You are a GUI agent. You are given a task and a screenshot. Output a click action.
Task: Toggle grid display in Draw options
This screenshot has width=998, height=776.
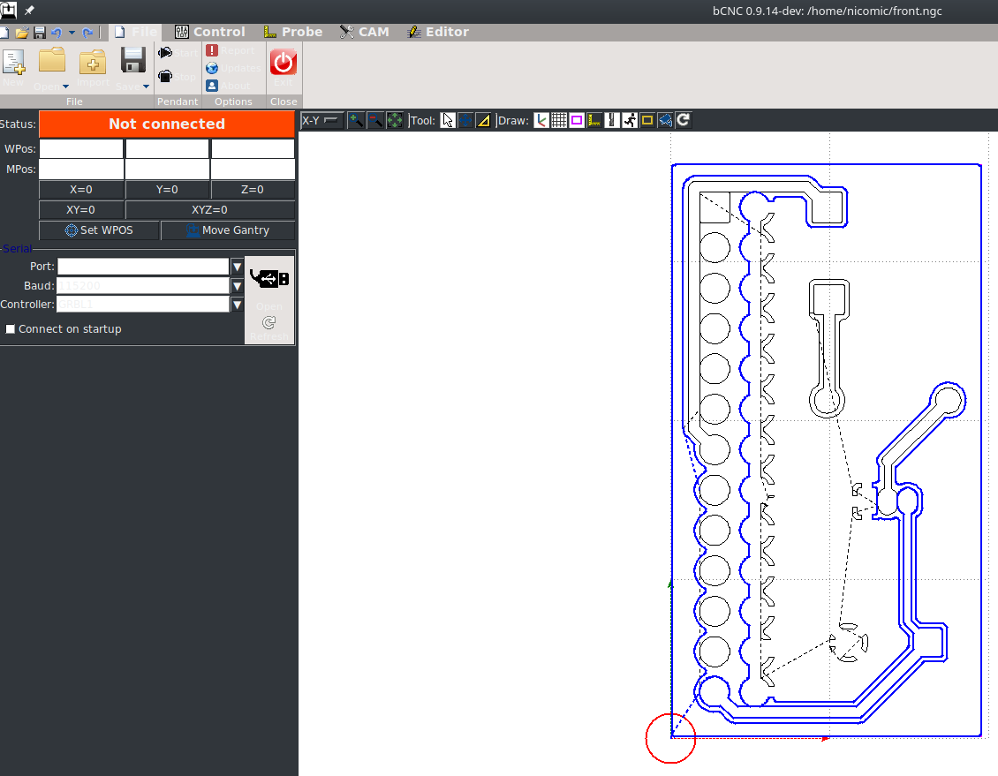(559, 120)
